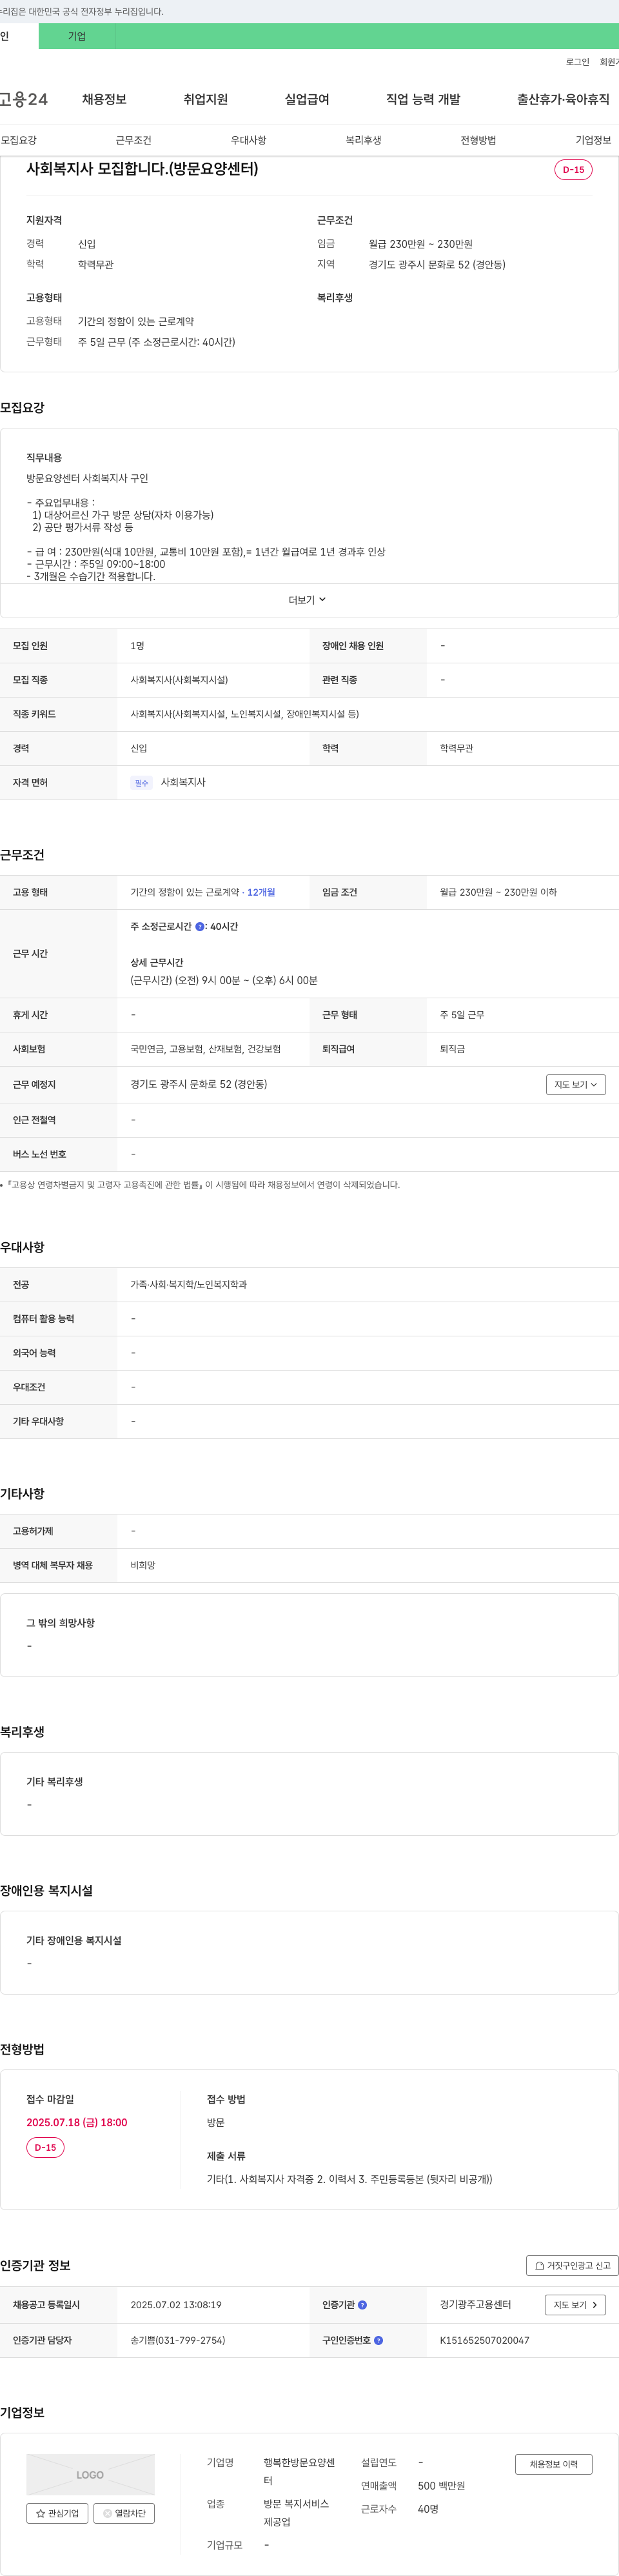The height and width of the screenshot is (2576, 619).
Task: Jump to 우대사항 section tab
Action: (x=248, y=140)
